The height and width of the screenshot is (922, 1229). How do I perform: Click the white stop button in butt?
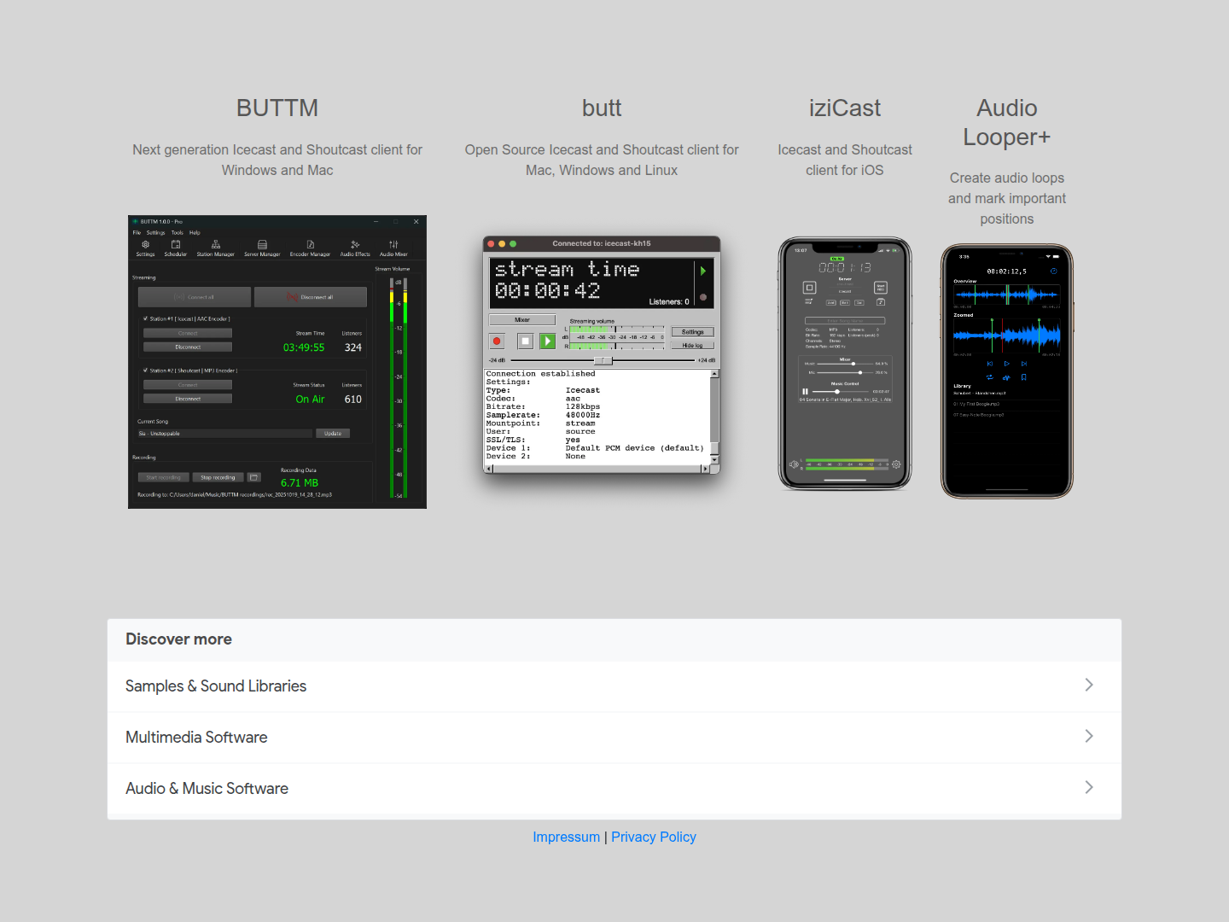pos(526,341)
